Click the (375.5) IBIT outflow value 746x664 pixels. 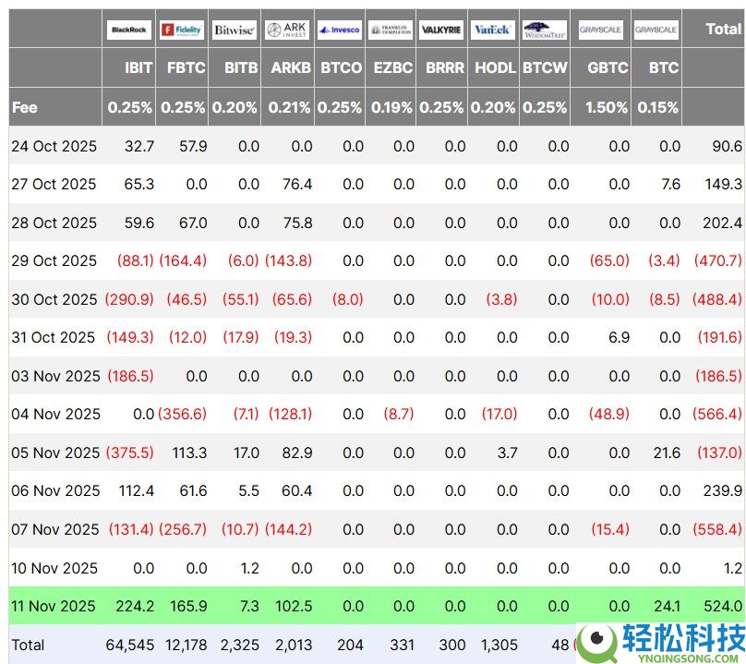tap(130, 453)
